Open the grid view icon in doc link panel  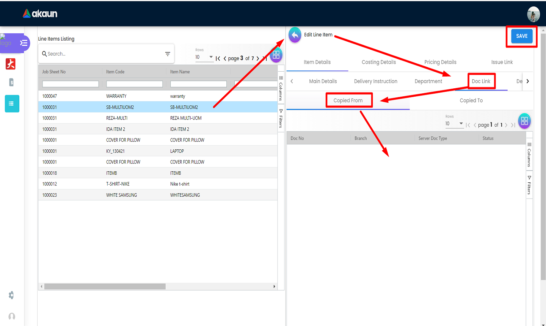pos(524,121)
